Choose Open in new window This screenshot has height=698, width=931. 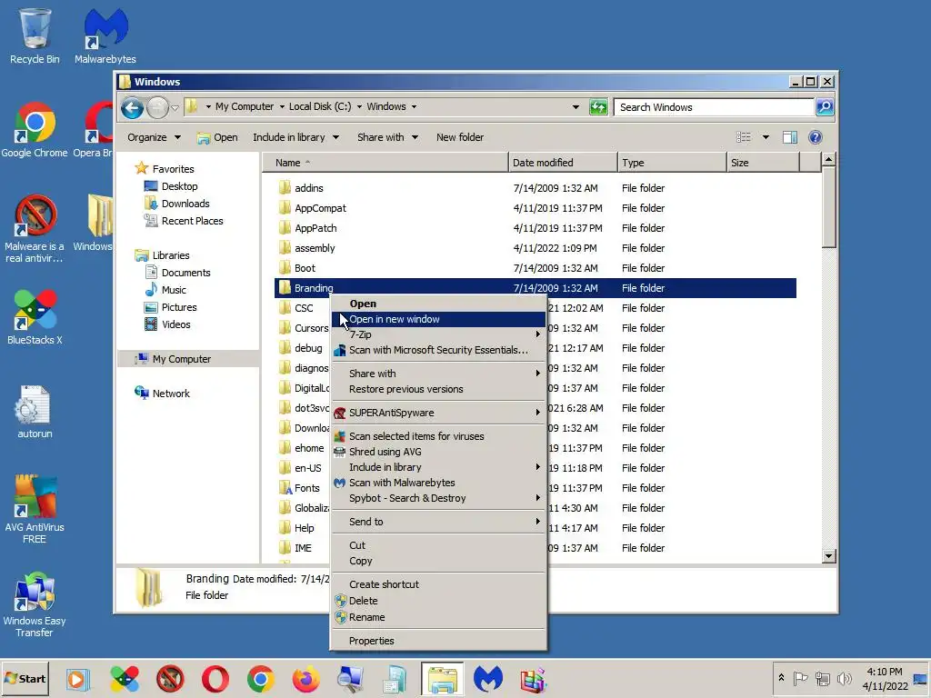coord(438,319)
